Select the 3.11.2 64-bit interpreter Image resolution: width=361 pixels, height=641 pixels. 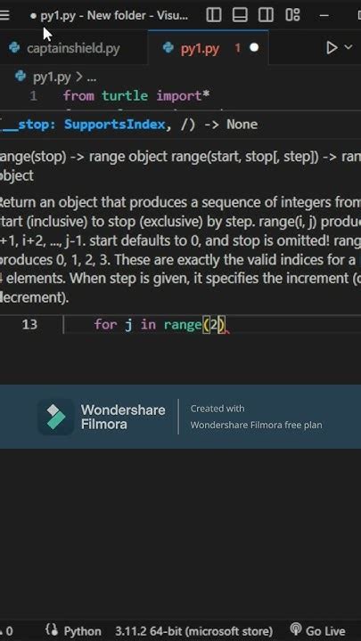coord(193,631)
